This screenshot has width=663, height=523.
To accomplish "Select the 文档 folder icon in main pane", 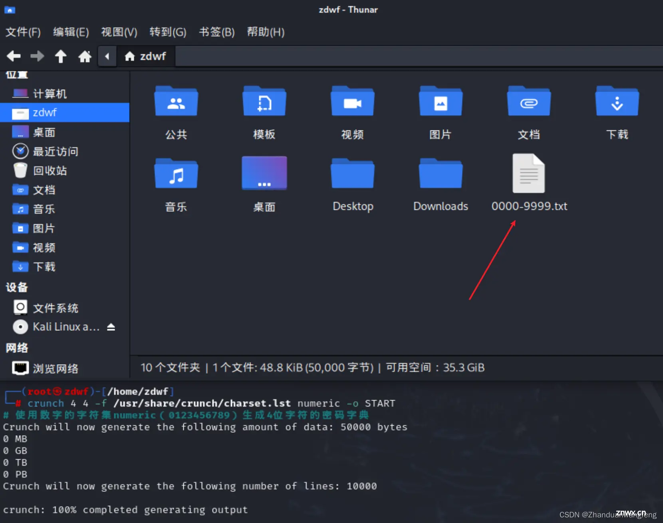I will pyautogui.click(x=529, y=101).
